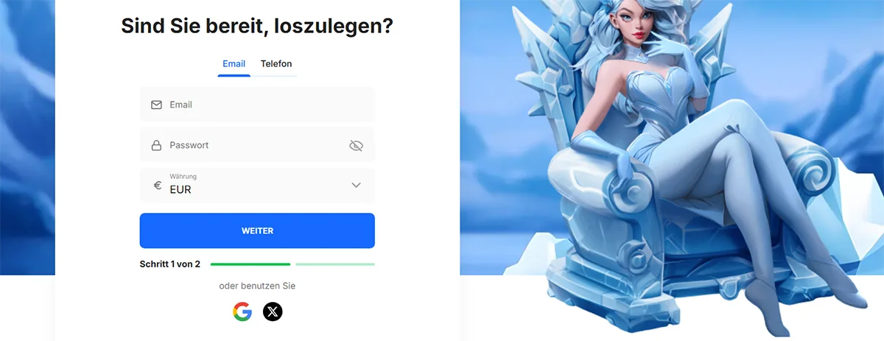Show password using the crossed-eye icon
Screen dimensions: 884x341
coord(356,146)
